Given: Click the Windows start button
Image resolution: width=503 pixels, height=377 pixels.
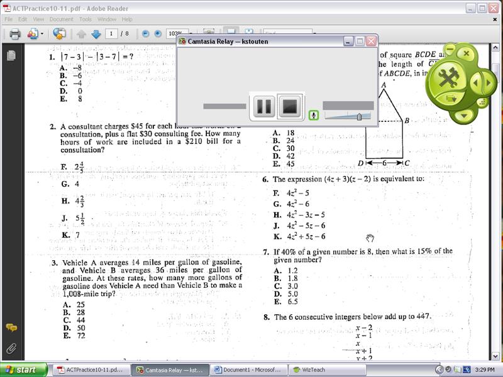Looking at the screenshot, I should (x=23, y=369).
